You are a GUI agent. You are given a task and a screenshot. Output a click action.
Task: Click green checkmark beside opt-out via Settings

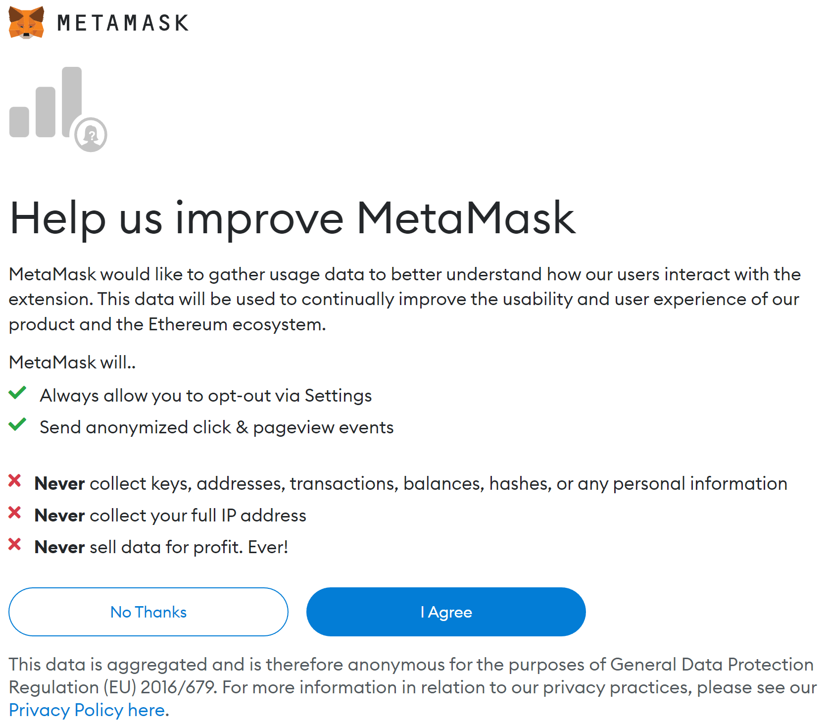[x=17, y=393]
